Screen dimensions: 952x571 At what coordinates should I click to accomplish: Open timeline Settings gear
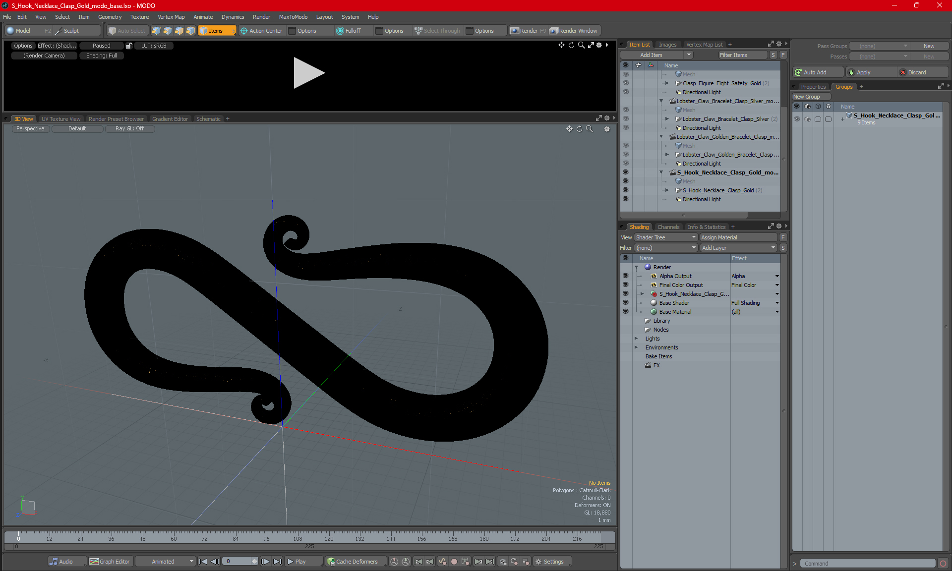tap(538, 562)
